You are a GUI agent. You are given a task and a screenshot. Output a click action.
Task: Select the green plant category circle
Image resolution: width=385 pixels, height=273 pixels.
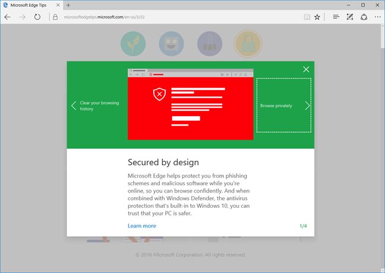click(x=133, y=44)
